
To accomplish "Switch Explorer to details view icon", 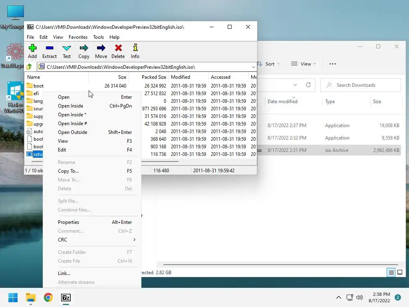I will coord(391,273).
